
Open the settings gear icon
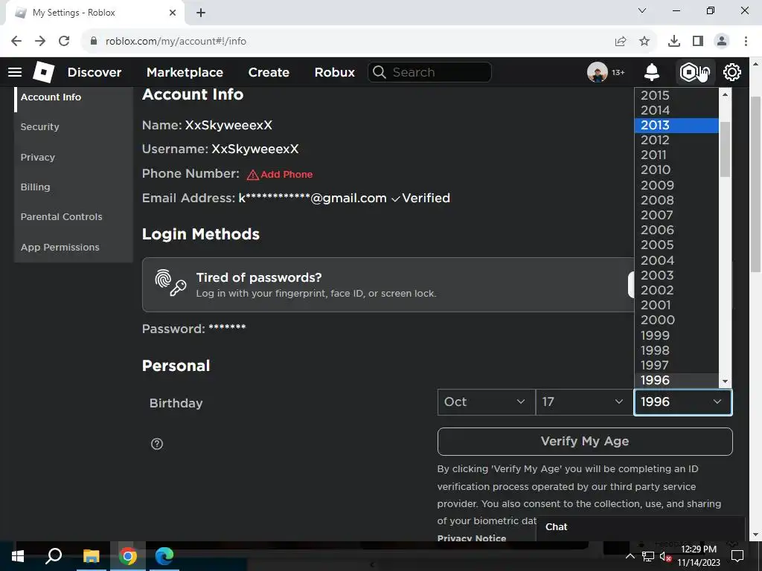click(x=732, y=72)
